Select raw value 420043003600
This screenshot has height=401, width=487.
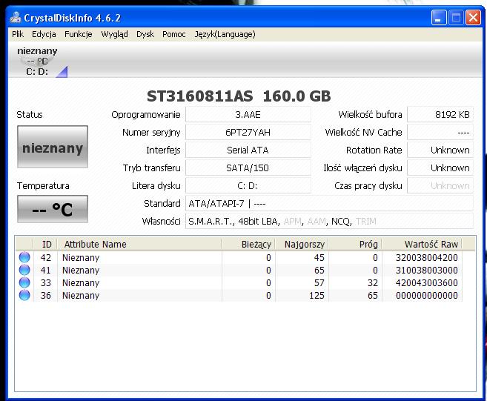coord(427,283)
